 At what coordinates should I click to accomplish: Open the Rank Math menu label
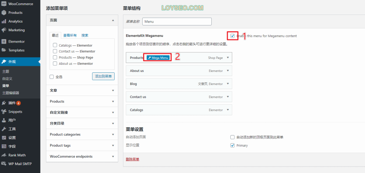[x=17, y=155]
